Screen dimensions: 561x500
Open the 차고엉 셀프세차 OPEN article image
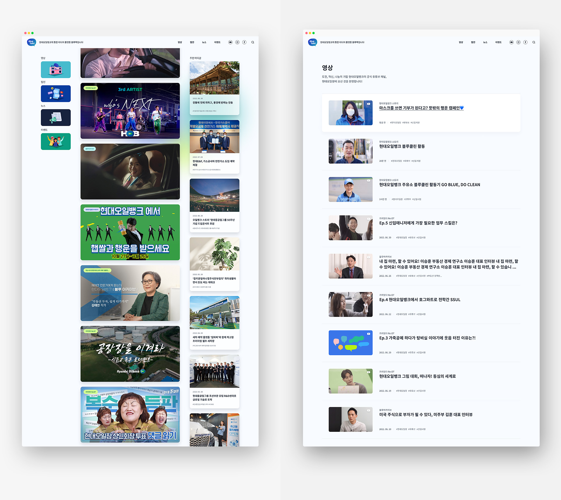point(214,430)
